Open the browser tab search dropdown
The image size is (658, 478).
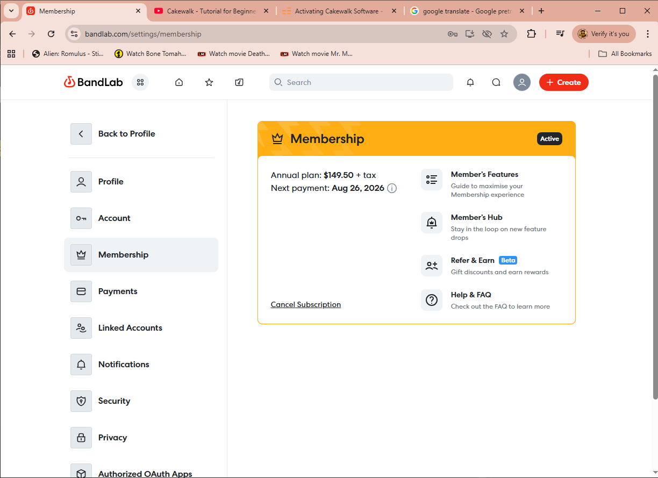click(x=11, y=11)
